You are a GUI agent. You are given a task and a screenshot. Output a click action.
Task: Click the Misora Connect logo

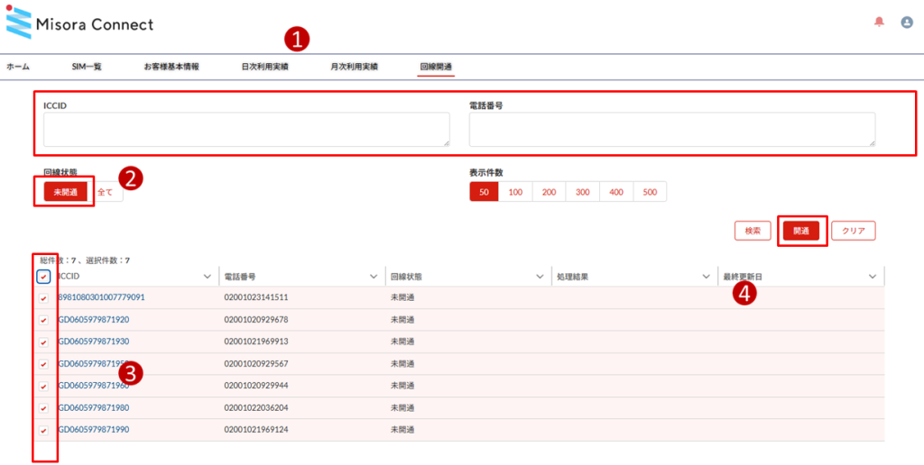(x=79, y=24)
